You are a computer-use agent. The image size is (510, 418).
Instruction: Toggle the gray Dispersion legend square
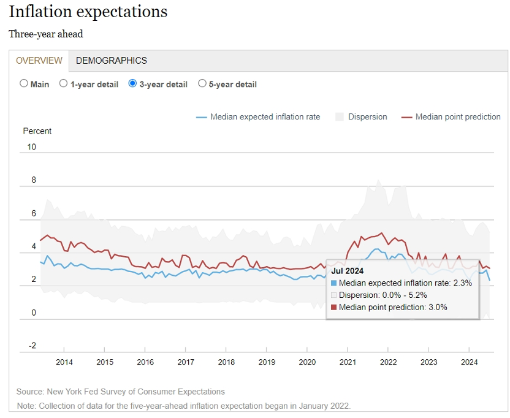click(x=339, y=117)
